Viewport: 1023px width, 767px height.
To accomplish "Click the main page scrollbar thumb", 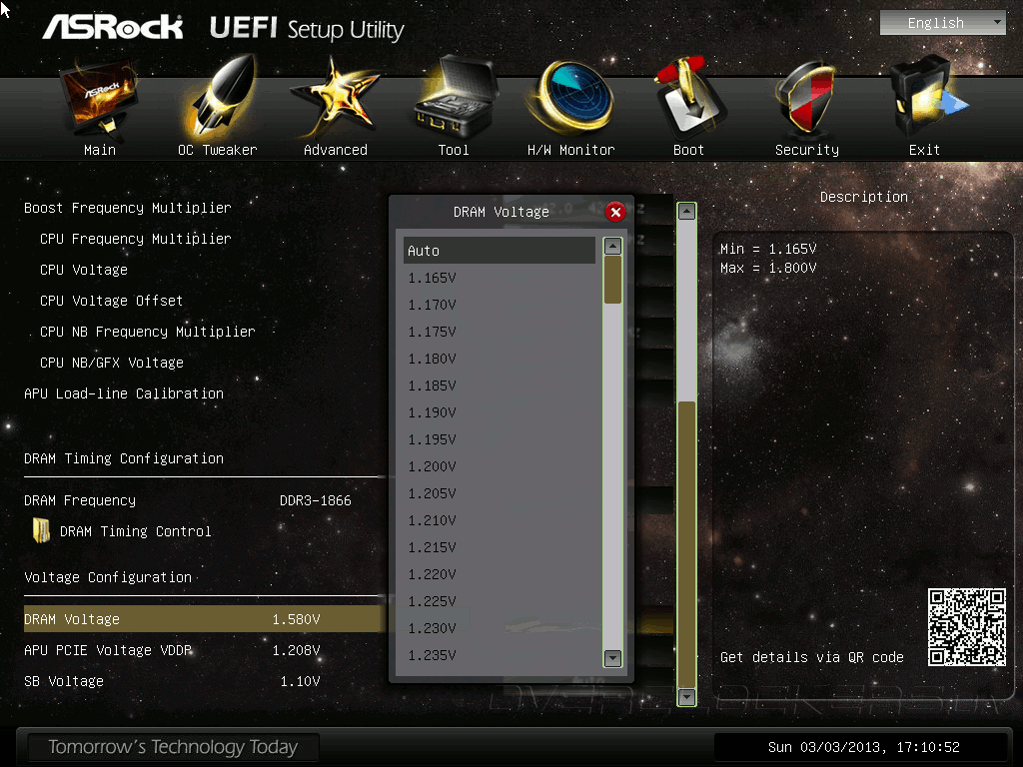I will 686,544.
